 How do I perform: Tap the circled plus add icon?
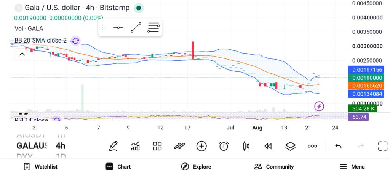(x=201, y=146)
